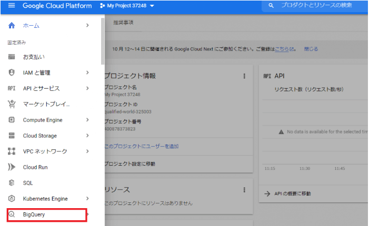Open リソース card three-dot menu
This screenshot has height=226, width=369.
click(244, 190)
